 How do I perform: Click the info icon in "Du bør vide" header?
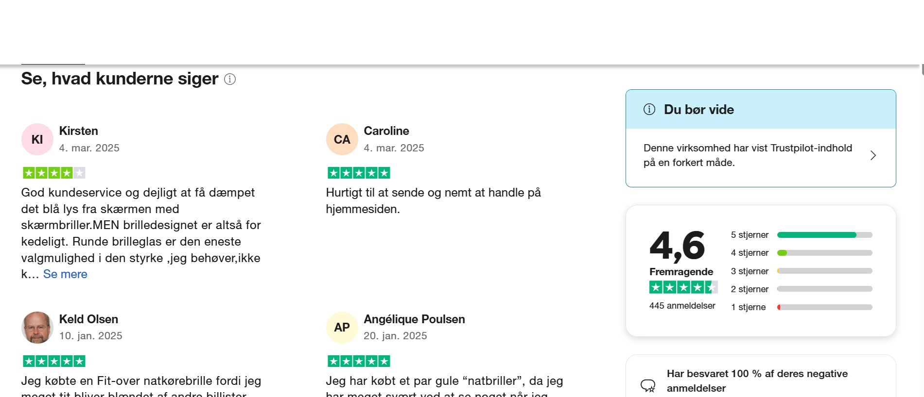(649, 109)
